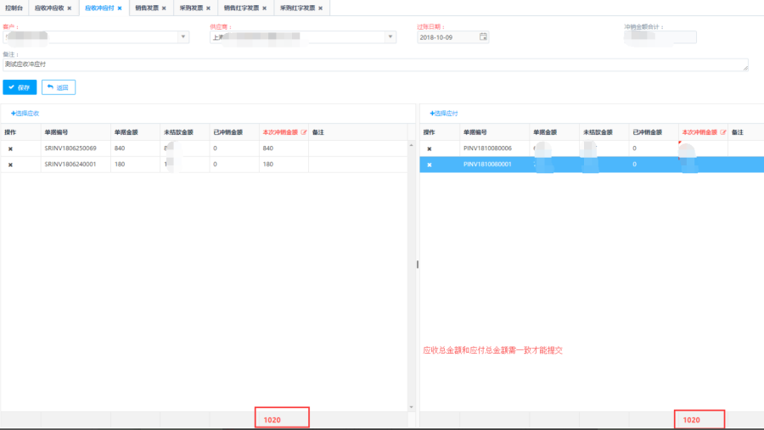
Task: Close the 采购红字发票 tab
Action: coord(320,8)
